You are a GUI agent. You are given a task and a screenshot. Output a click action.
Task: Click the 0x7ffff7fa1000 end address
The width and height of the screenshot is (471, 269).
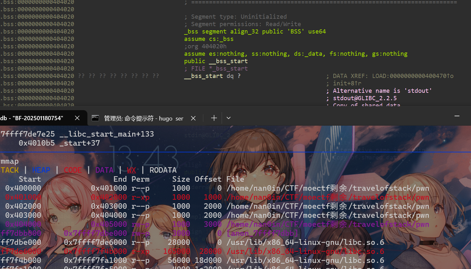95,260
